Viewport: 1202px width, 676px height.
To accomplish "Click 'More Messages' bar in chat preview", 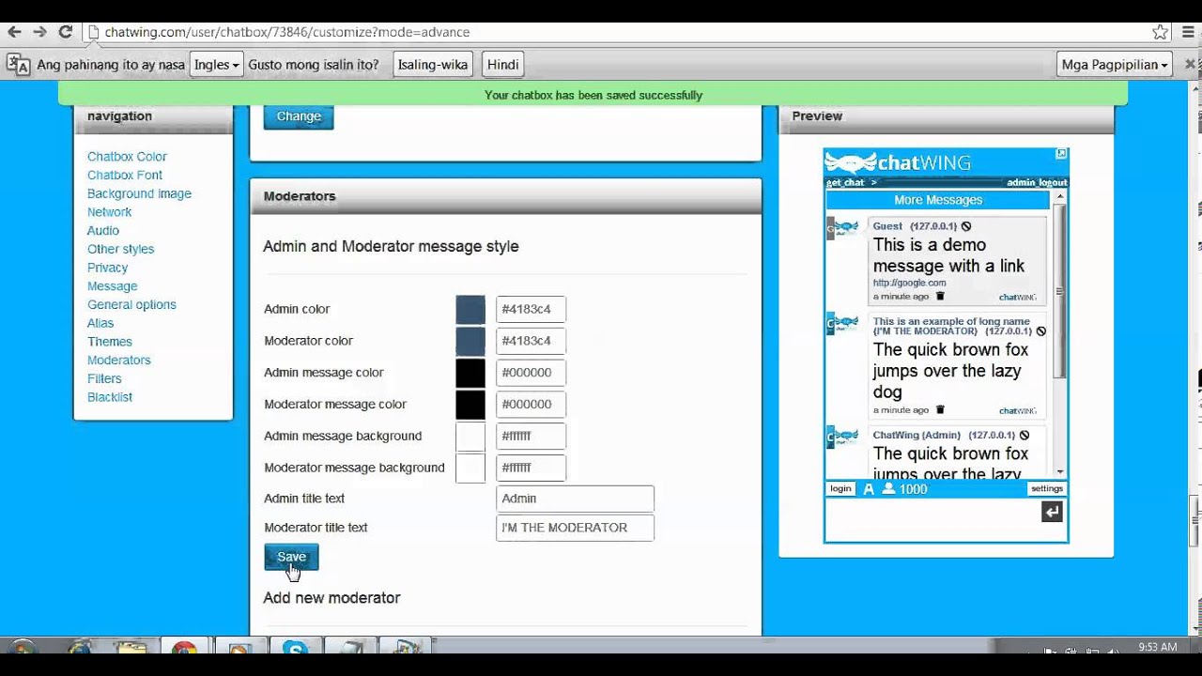I will pos(937,200).
